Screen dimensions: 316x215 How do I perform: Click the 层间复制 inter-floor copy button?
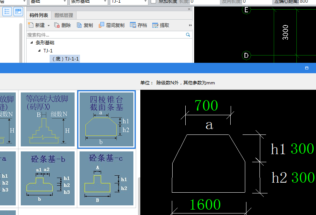pos(111,25)
